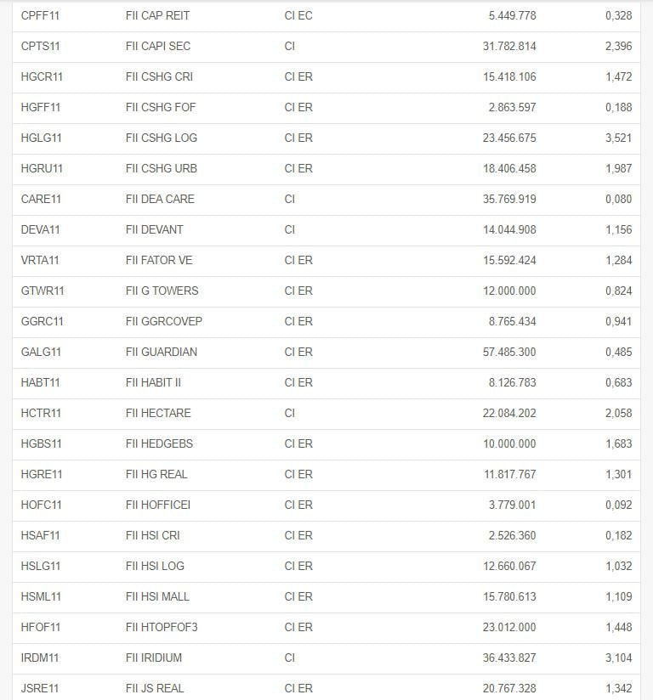Select FII CSHG CRI fund name
The width and height of the screenshot is (653, 700).
159,76
